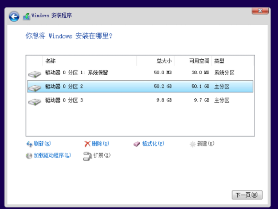278x209 pixels.
Task: Sort by the 类型 column header
Action: point(233,61)
